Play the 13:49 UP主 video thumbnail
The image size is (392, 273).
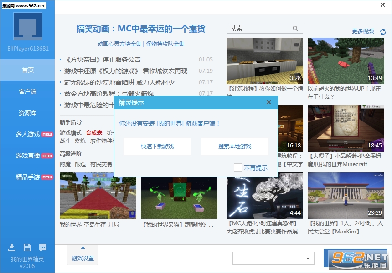(x=346, y=61)
